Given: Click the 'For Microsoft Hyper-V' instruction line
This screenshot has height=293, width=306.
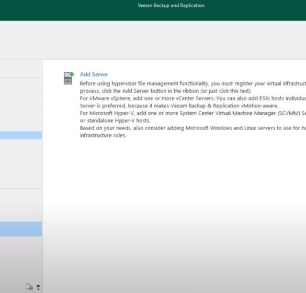Looking at the screenshot, I should click(193, 113).
